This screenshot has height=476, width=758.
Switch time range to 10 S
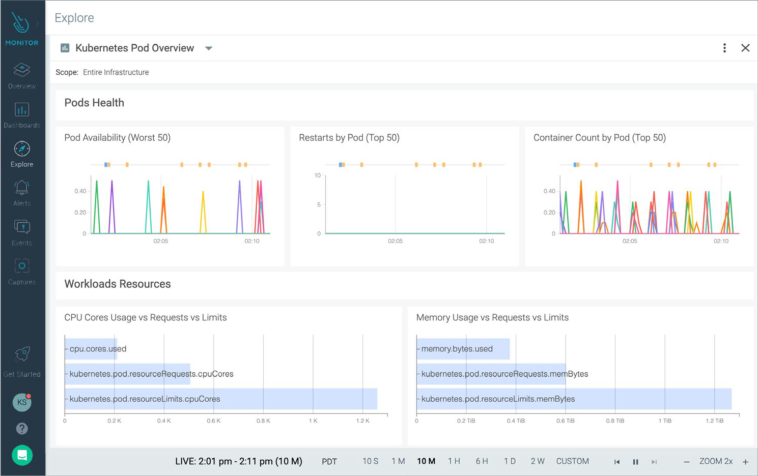click(370, 461)
